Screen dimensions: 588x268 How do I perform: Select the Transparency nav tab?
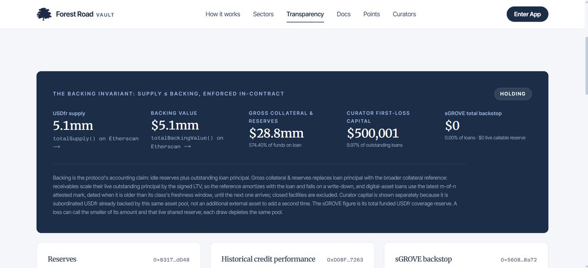[305, 14]
